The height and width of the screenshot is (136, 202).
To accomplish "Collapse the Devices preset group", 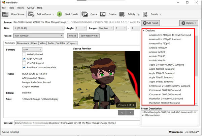I will point(143,30).
